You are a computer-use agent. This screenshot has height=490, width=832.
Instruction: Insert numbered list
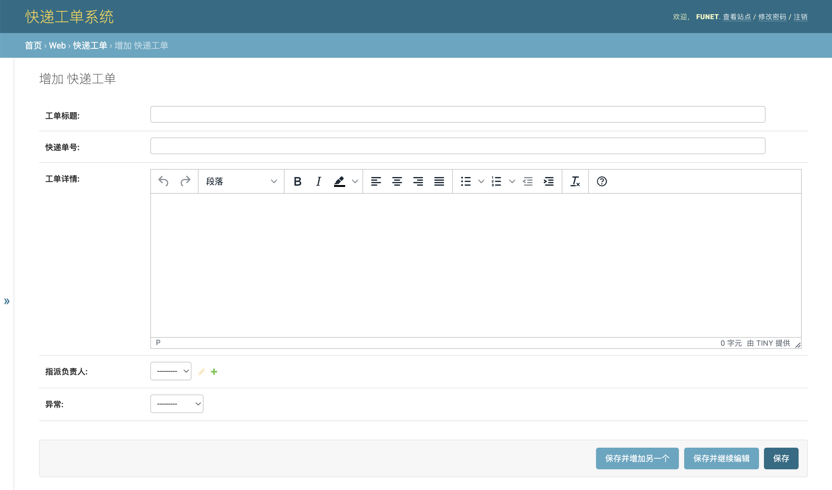click(x=496, y=181)
